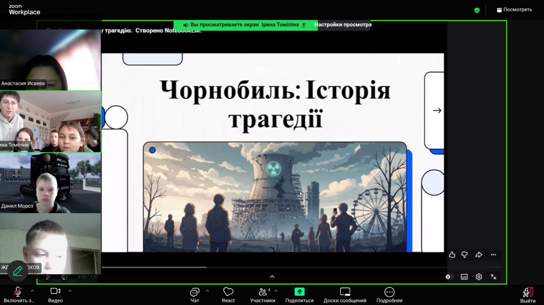
Task: Expand the chevron next to Participants
Action: click(276, 291)
